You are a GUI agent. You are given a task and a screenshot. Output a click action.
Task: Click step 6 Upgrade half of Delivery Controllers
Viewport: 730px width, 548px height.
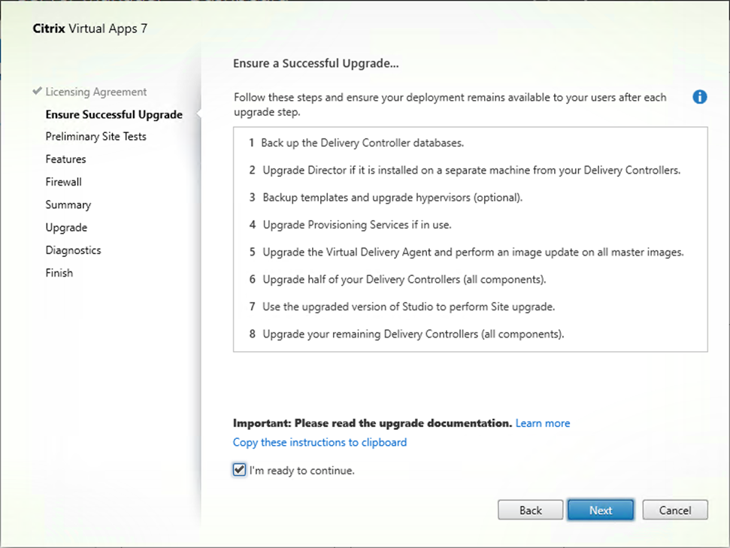pyautogui.click(x=404, y=280)
